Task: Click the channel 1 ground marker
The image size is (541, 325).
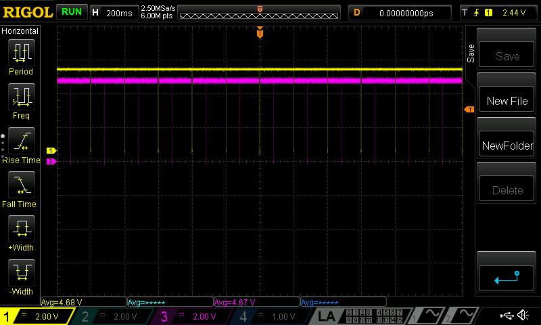Action: pos(51,150)
